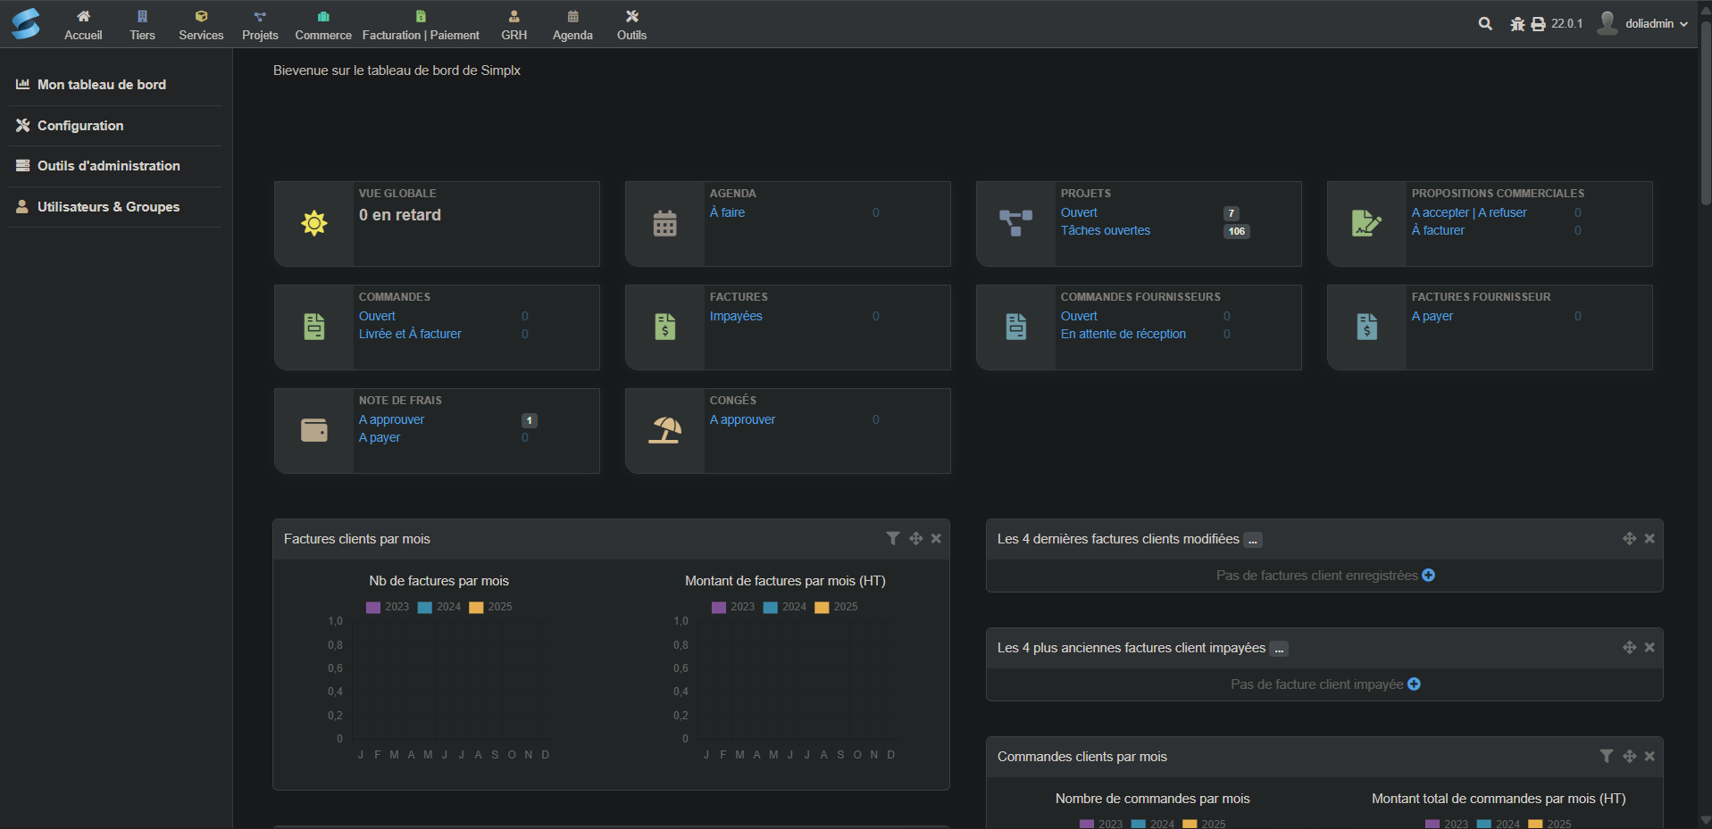Click plus icon beside Pas de facture client impayée
The image size is (1712, 829).
tap(1414, 684)
